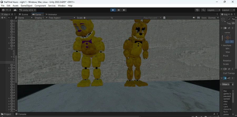
Task: Toggle the Mute Audio speaker icon
Action: coord(194,18)
